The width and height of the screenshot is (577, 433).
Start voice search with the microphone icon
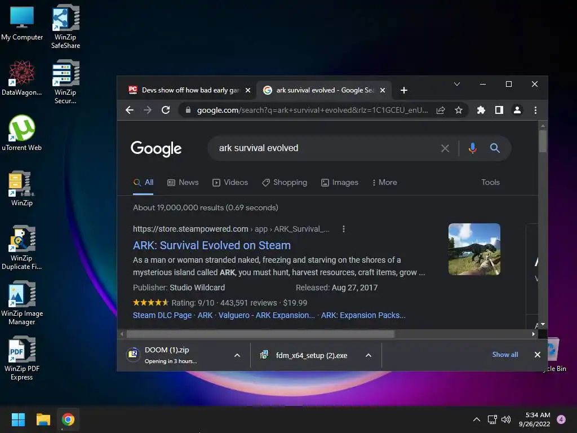(x=473, y=148)
